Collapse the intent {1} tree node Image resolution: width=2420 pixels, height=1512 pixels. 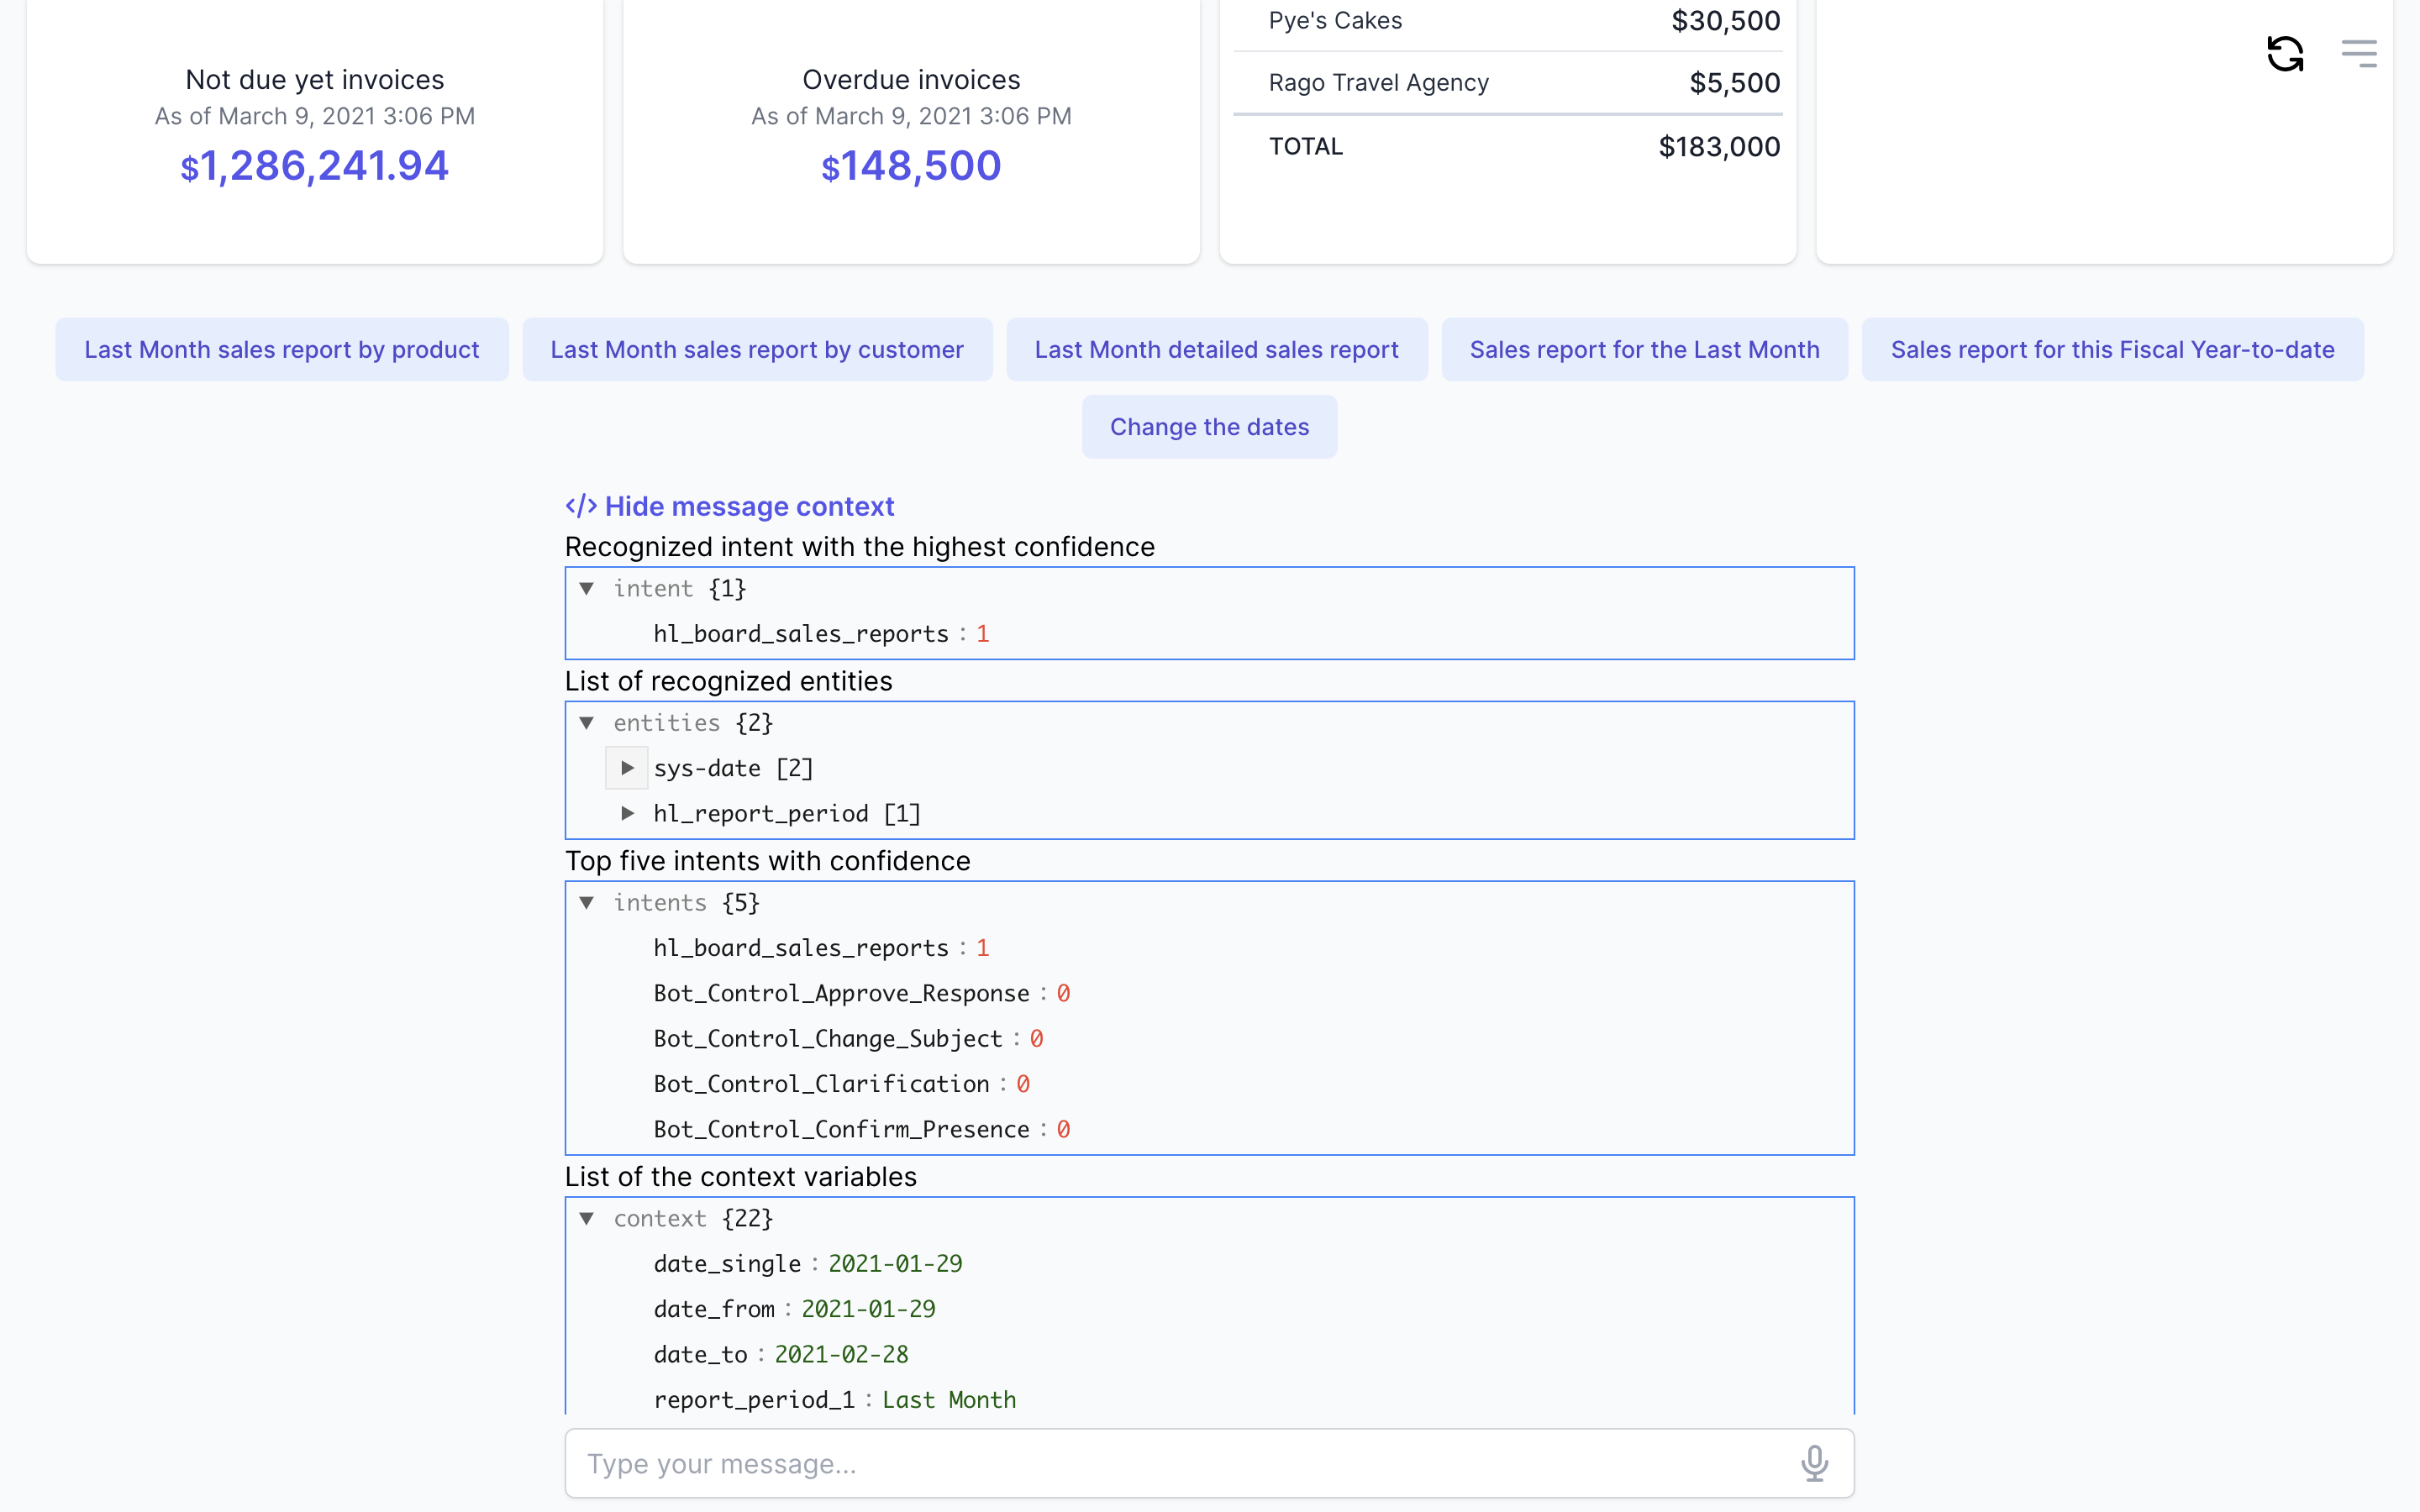pos(587,589)
